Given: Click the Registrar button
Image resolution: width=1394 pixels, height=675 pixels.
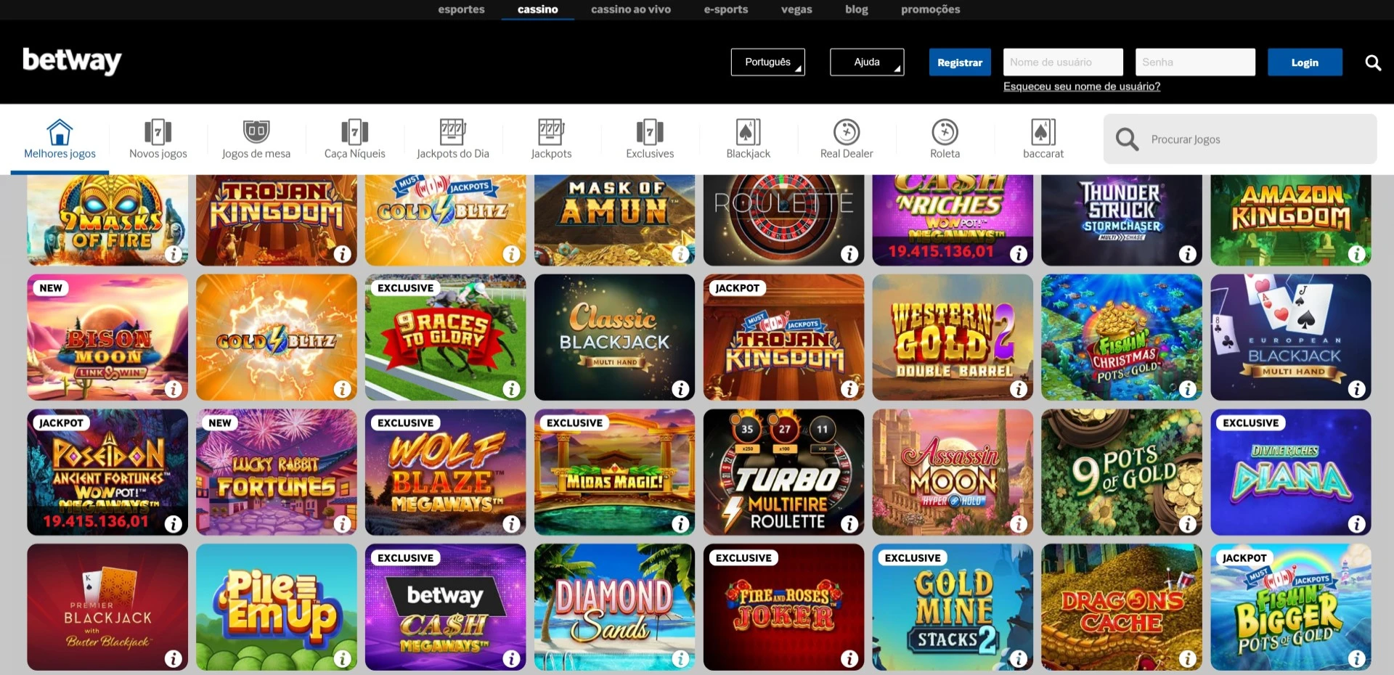Looking at the screenshot, I should (960, 62).
